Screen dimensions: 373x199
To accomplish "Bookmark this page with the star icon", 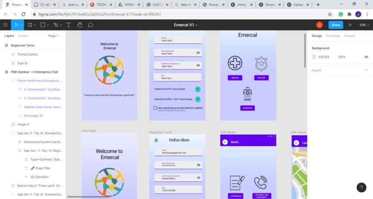I will pyautogui.click(x=329, y=14).
